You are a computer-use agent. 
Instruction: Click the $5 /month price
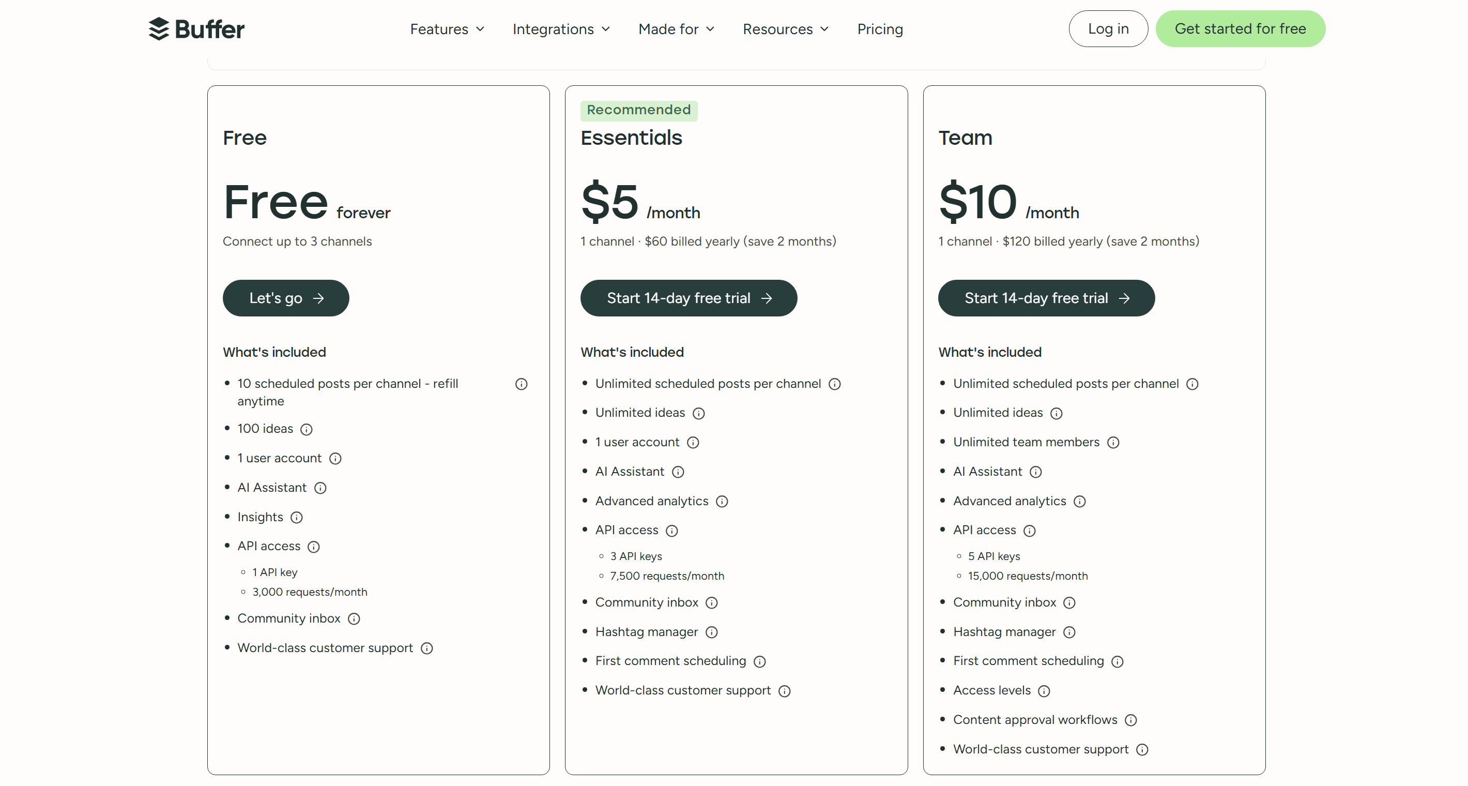click(640, 201)
